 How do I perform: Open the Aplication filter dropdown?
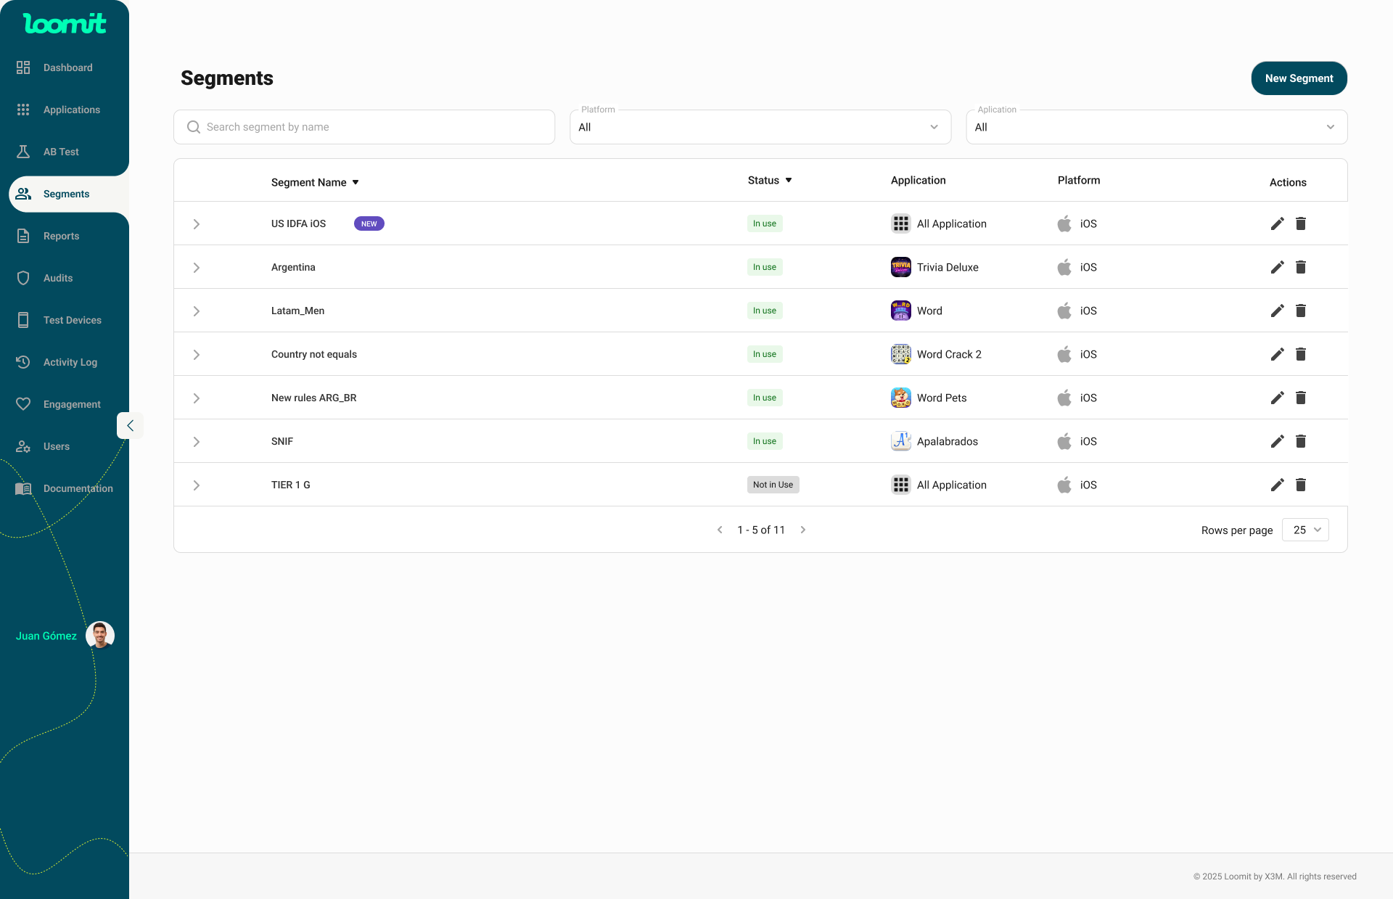click(1156, 127)
